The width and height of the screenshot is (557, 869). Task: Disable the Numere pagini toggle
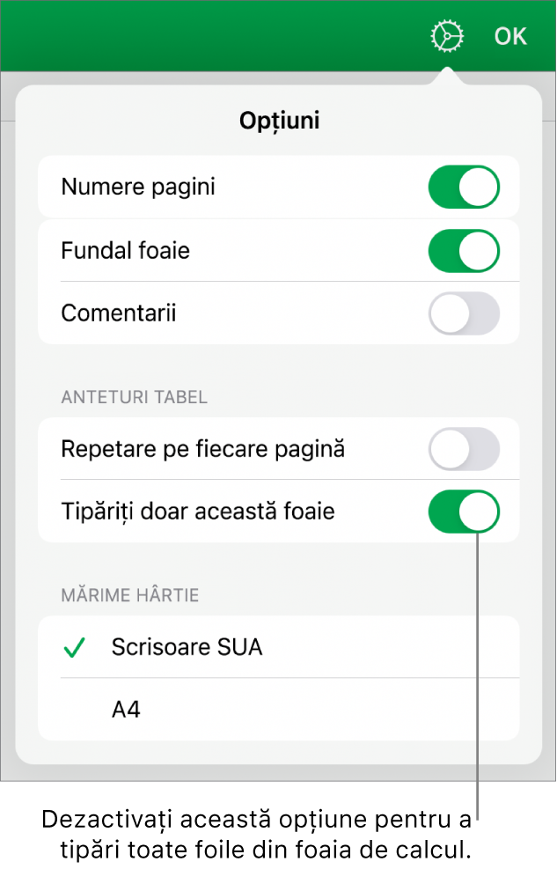click(464, 187)
